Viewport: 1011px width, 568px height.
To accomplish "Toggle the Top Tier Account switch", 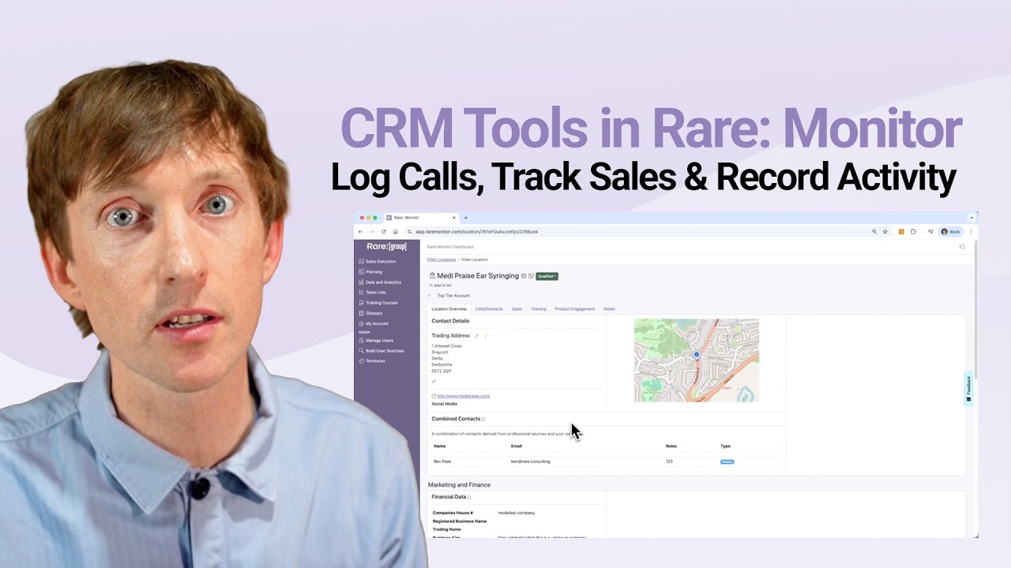I will (430, 296).
